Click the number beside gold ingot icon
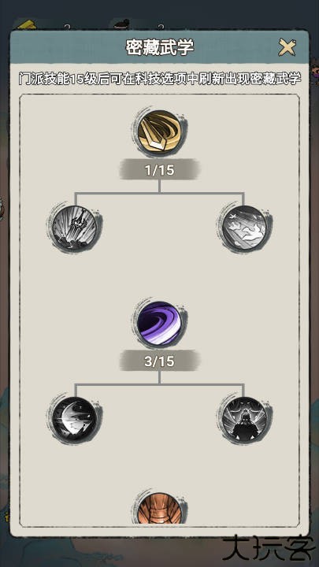The image size is (319, 567). (67, 27)
